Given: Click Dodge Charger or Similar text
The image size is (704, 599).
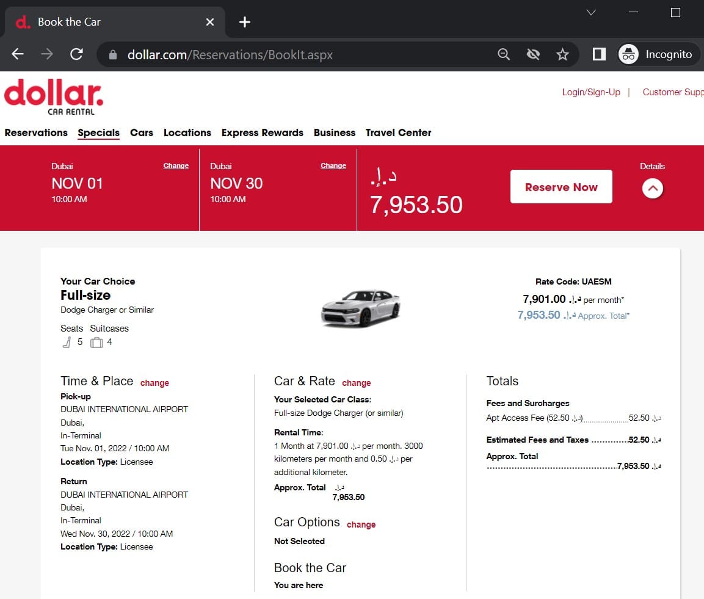Looking at the screenshot, I should (x=107, y=310).
